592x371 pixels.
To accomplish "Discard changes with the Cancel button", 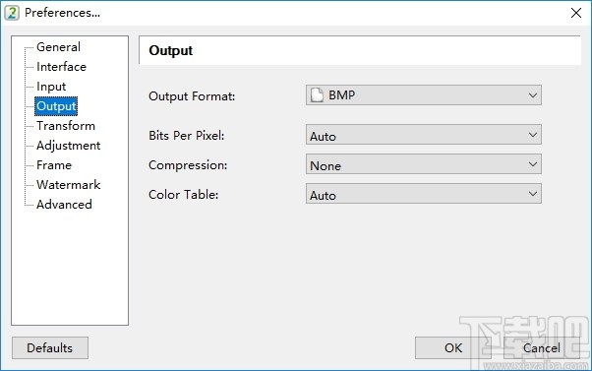I will click(542, 348).
